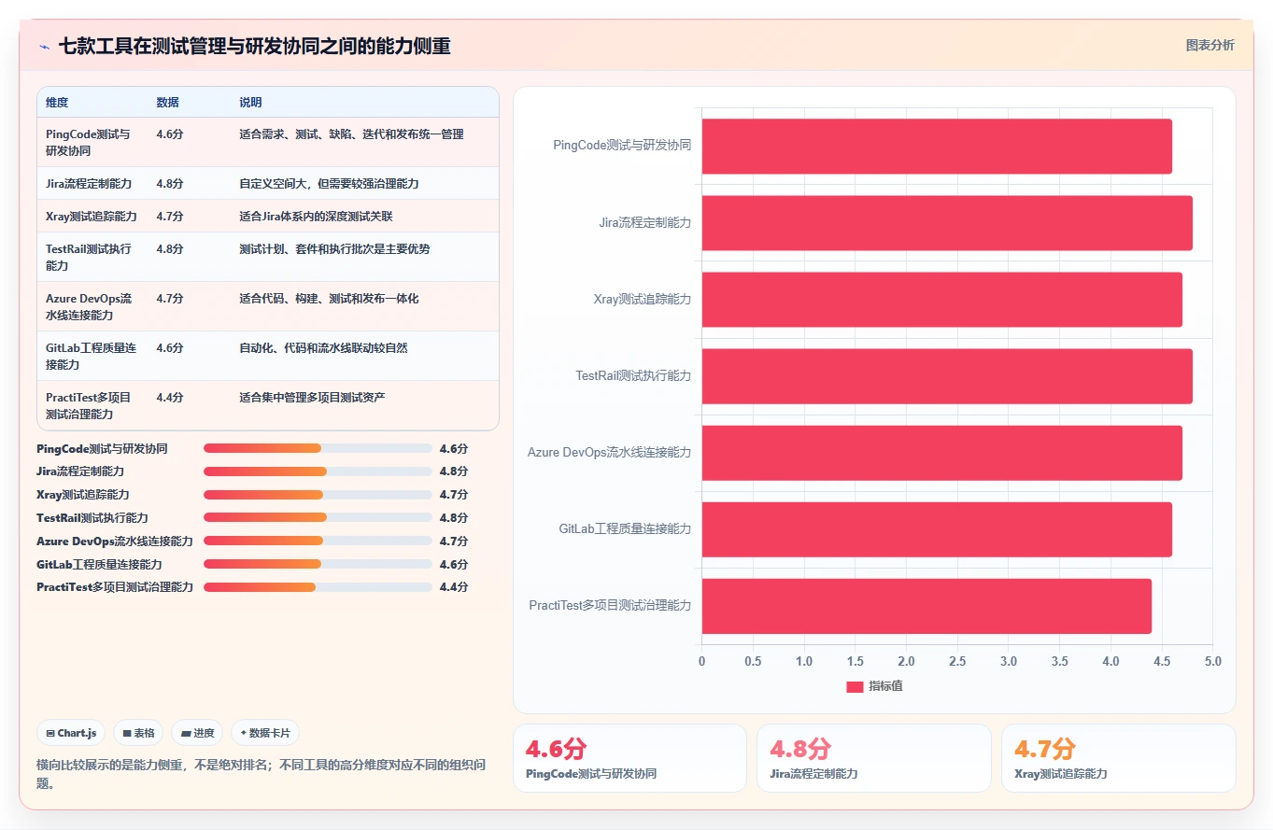The height and width of the screenshot is (830, 1273).
Task: Open the 4.7分 Xray测试追踪能力 data card
Action: [1119, 758]
